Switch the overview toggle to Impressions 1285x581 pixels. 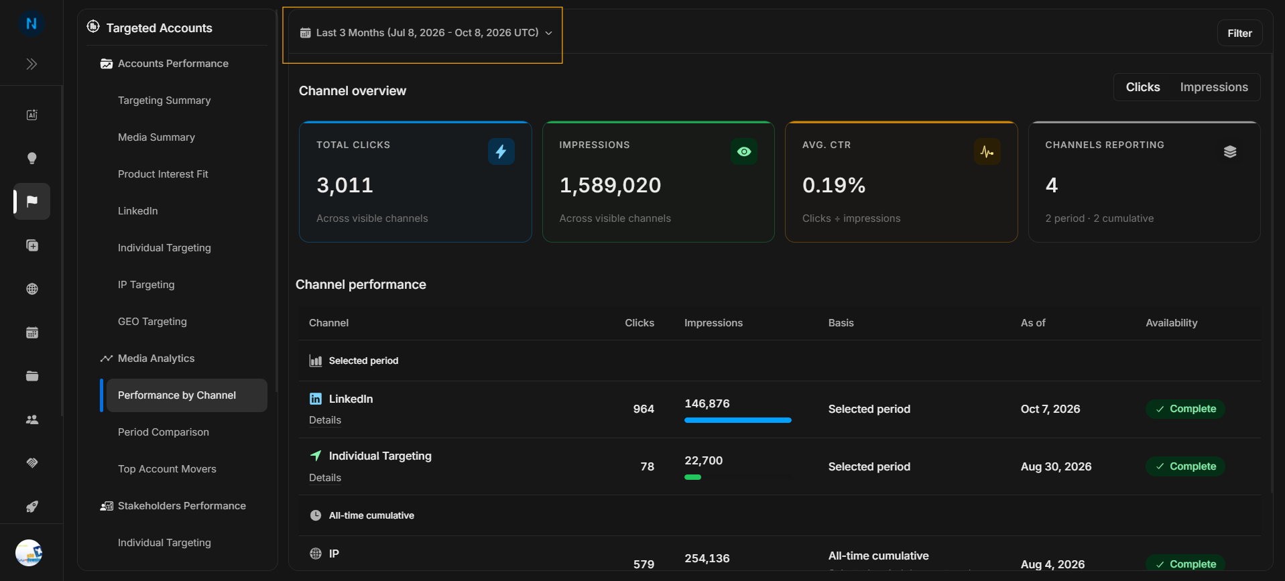point(1214,87)
